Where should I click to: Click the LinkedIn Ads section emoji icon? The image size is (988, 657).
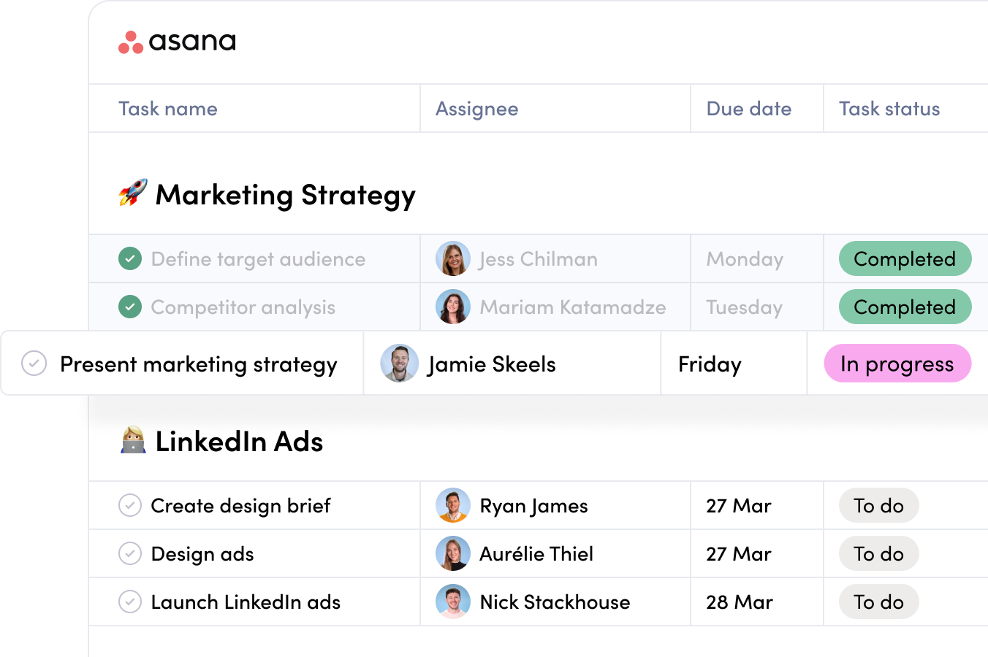[x=133, y=441]
